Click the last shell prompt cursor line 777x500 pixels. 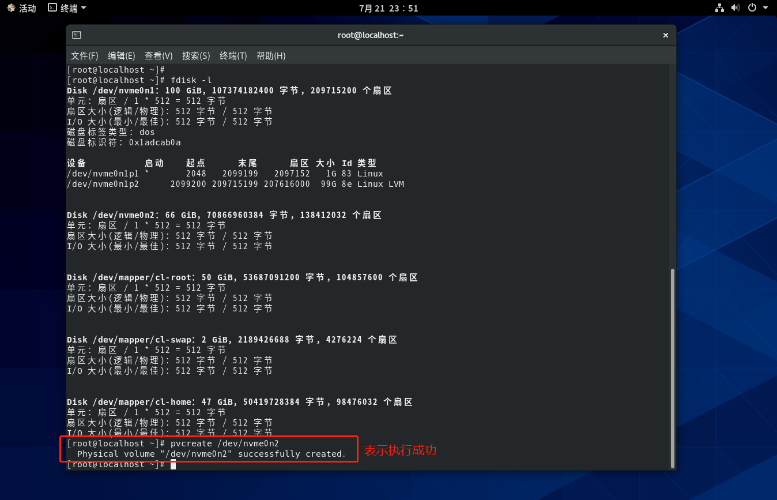pyautogui.click(x=173, y=464)
